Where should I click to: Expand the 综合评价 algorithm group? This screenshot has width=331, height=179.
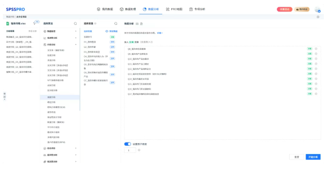pyautogui.click(x=60, y=148)
